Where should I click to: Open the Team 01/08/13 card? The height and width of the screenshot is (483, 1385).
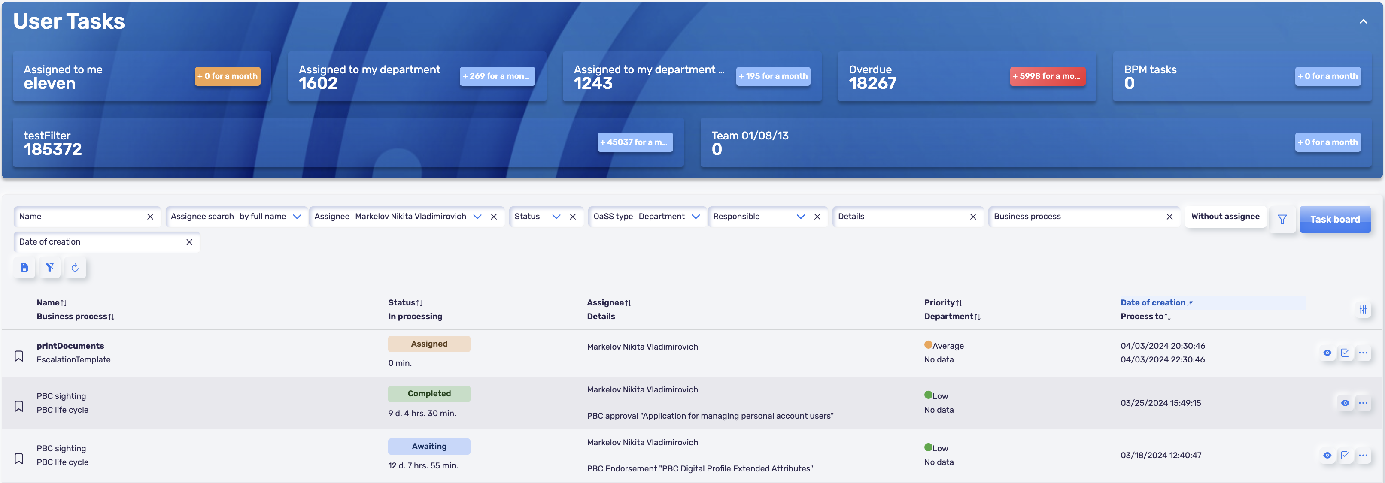tap(1036, 142)
